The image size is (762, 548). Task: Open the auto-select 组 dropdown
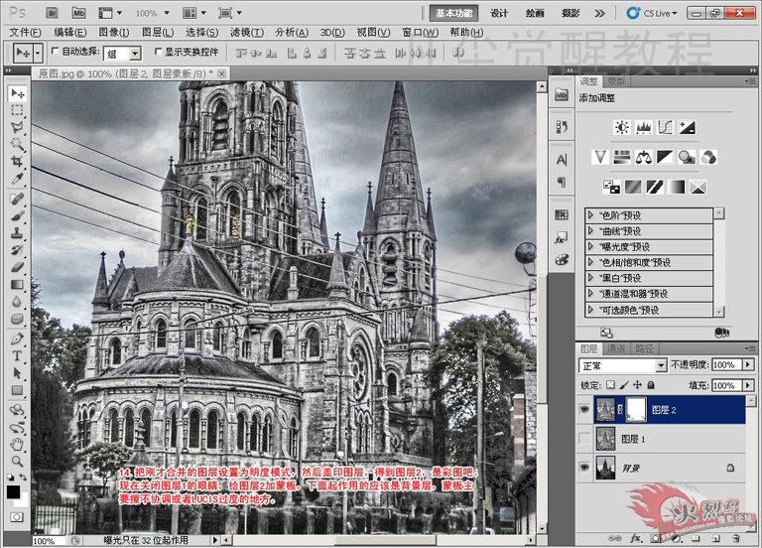tap(136, 54)
